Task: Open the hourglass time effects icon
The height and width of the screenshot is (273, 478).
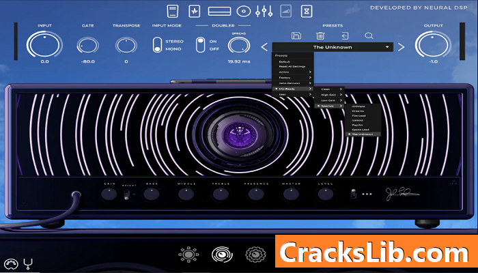Action: tap(307, 12)
